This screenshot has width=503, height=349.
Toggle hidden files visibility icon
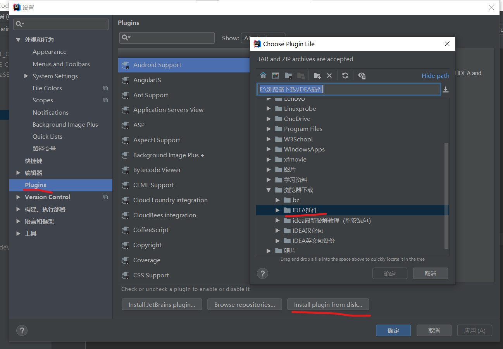coord(362,76)
